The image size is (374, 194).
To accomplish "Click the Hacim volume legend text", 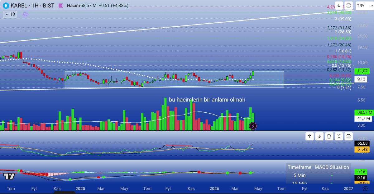I will click(74, 6).
